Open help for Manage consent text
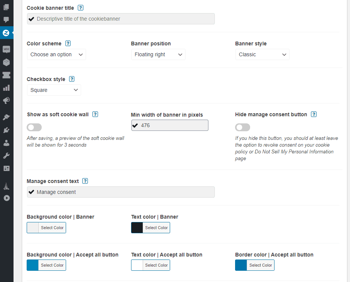This screenshot has height=282, width=350. [85, 181]
